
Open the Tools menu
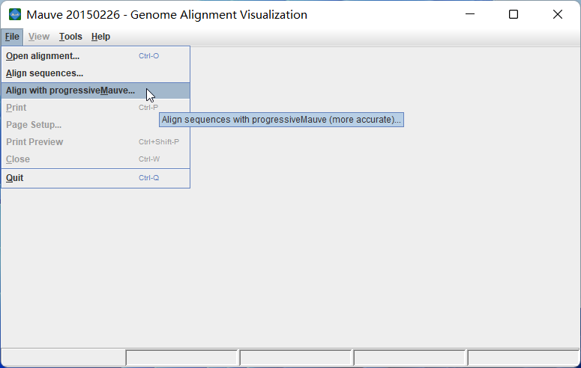pos(70,37)
